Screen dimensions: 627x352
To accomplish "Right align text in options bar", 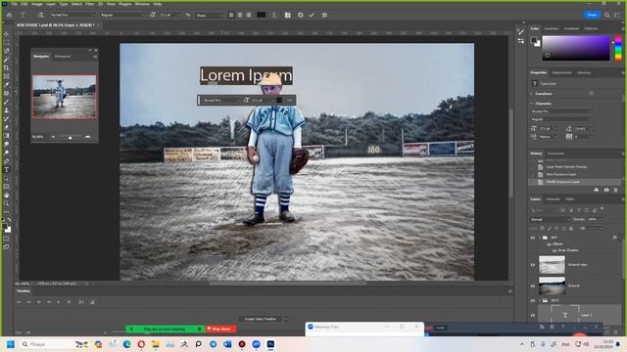I will pyautogui.click(x=249, y=16).
